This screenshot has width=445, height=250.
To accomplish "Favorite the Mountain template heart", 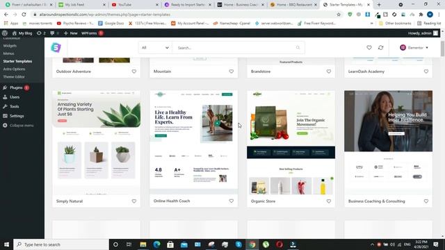I will tap(232, 72).
